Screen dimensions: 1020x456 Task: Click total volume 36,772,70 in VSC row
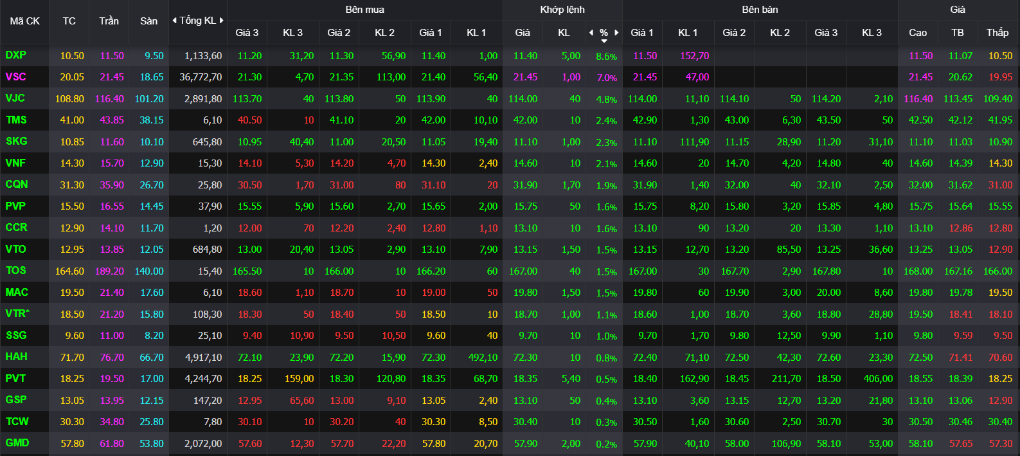[x=201, y=77]
